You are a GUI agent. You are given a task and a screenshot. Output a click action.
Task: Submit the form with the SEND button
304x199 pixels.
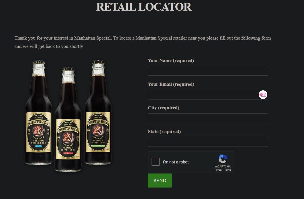[x=160, y=181]
